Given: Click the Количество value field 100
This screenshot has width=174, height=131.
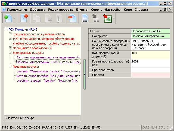Looking at the screenshot, I should [x=150, y=55].
